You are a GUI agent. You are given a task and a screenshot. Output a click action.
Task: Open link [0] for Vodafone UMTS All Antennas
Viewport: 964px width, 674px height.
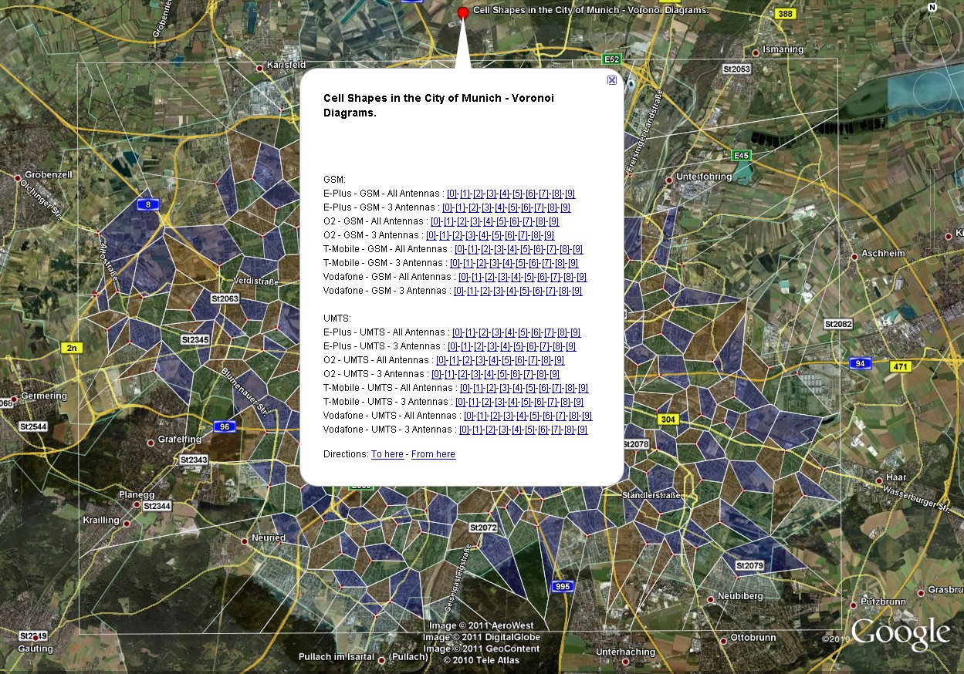(x=469, y=416)
